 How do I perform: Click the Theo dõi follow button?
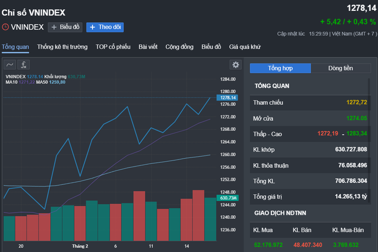click(x=105, y=27)
